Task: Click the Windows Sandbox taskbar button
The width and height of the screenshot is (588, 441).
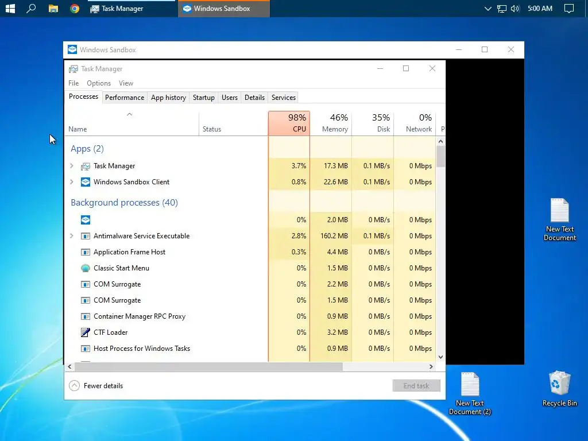Action: coord(224,8)
